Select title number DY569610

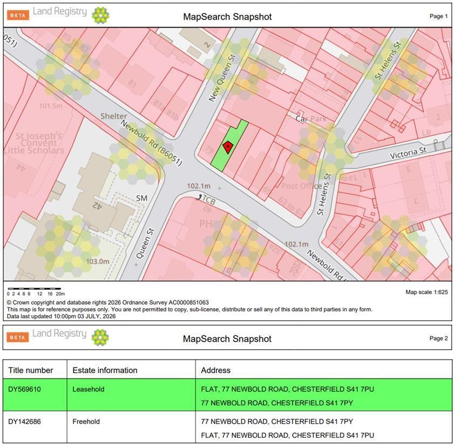24,389
